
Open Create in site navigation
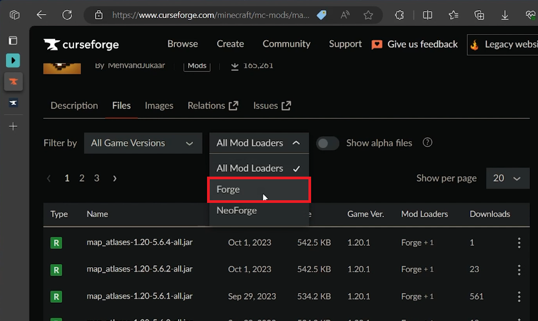click(230, 44)
